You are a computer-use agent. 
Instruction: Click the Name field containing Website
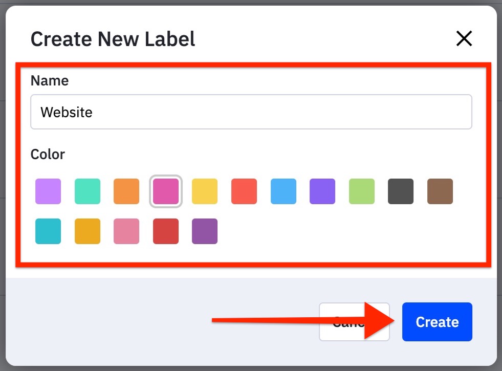(x=251, y=112)
